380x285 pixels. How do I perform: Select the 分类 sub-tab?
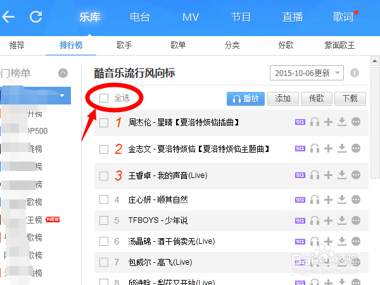232,45
